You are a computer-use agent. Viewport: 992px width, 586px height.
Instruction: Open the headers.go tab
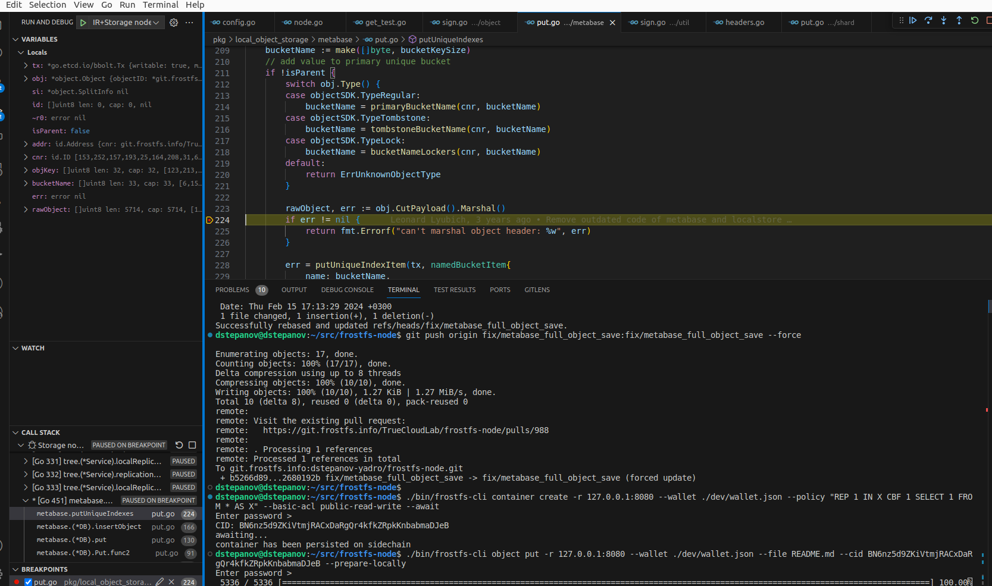744,23
